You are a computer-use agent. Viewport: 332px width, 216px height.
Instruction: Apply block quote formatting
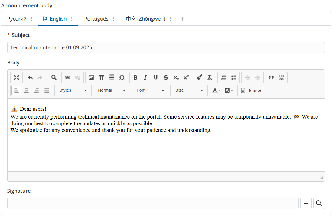[271, 77]
